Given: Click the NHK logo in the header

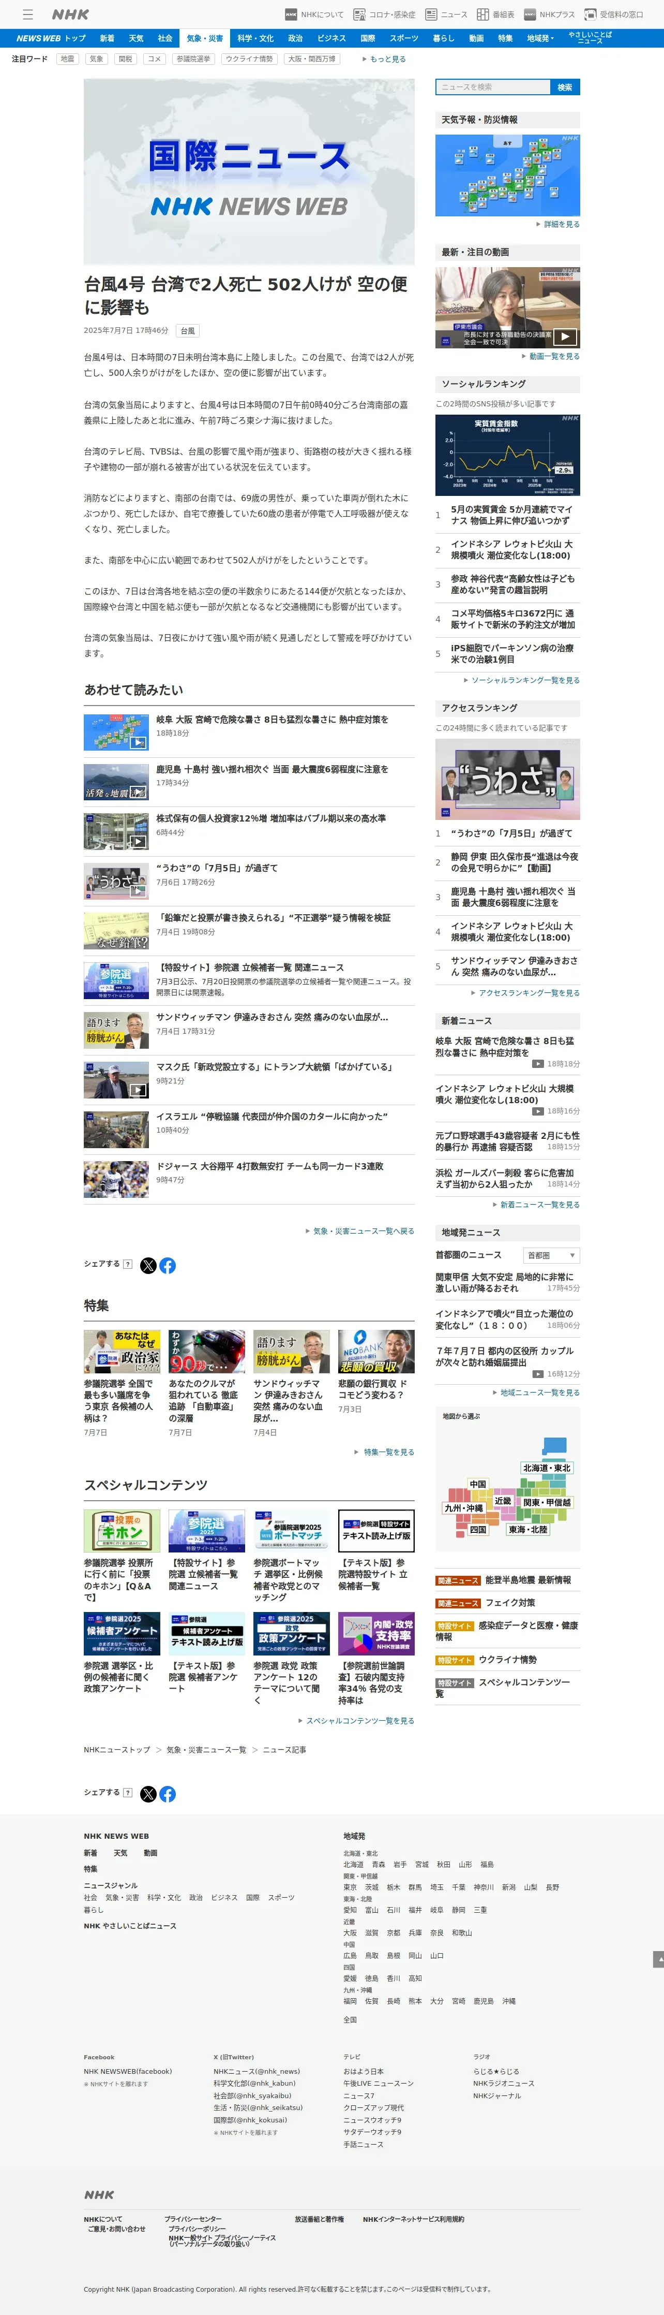Looking at the screenshot, I should click(70, 14).
